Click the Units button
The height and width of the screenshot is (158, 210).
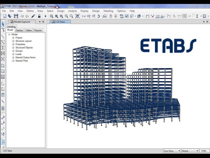coord(204,151)
